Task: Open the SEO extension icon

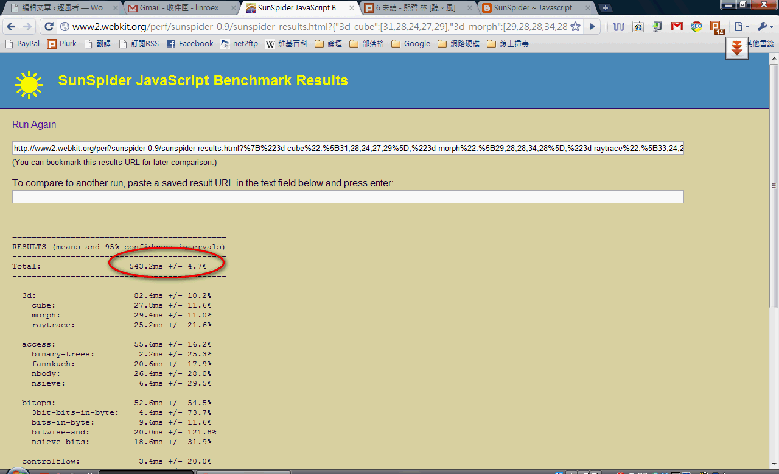Action: [696, 27]
